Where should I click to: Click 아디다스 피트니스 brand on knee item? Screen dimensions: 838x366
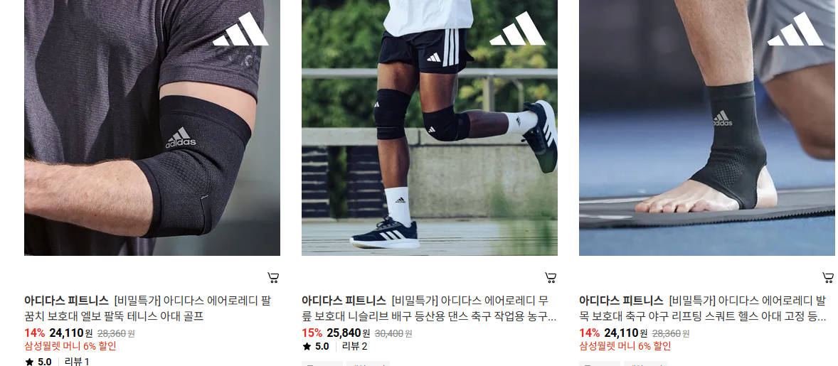tap(344, 301)
